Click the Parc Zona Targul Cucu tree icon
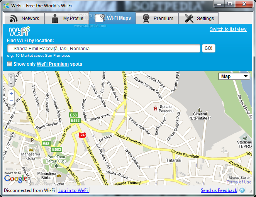The width and height of the screenshot is (256, 197). coord(56,166)
